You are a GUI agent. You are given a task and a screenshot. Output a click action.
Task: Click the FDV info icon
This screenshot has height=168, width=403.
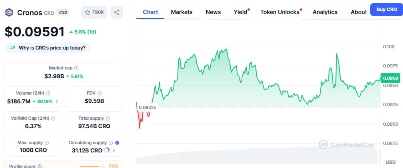(100, 93)
